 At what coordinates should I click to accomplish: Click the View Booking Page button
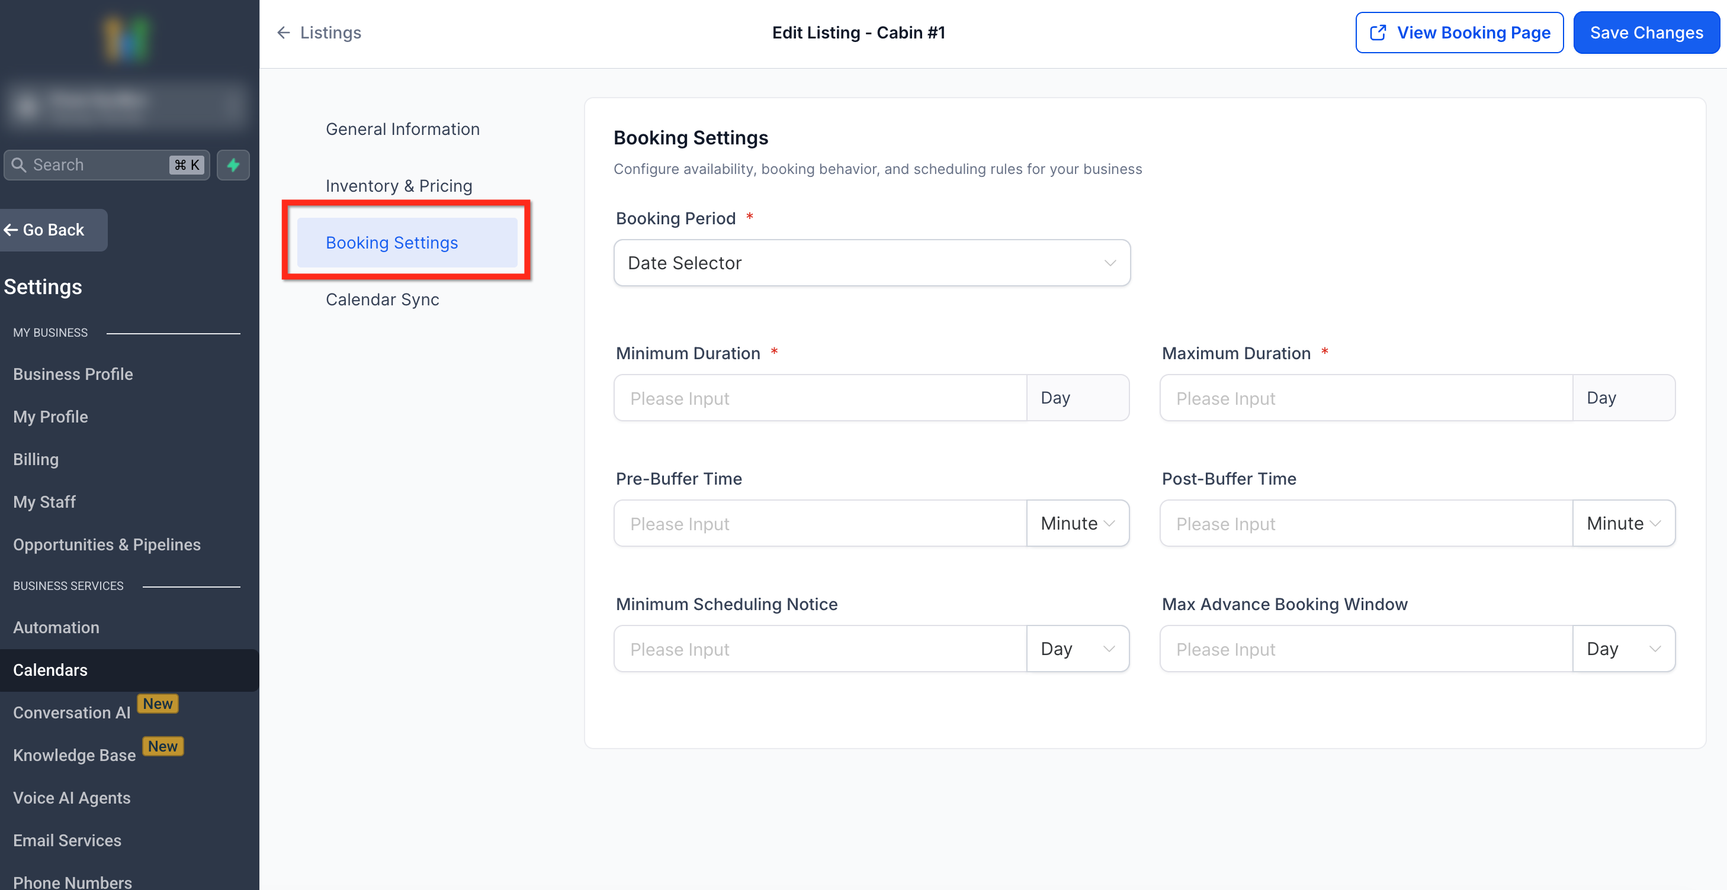coord(1459,33)
